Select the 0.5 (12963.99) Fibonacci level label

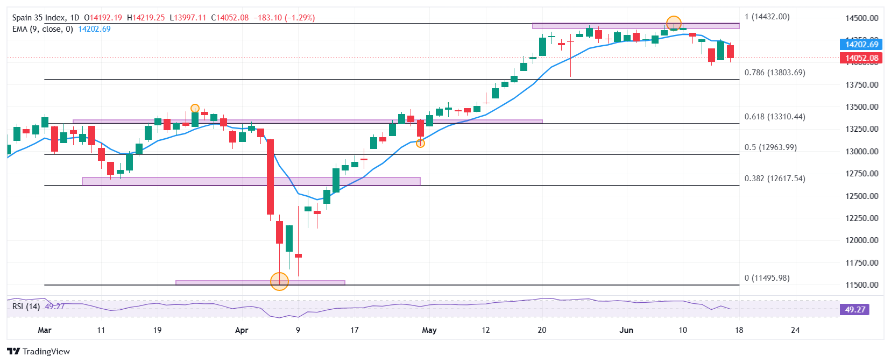coord(770,147)
